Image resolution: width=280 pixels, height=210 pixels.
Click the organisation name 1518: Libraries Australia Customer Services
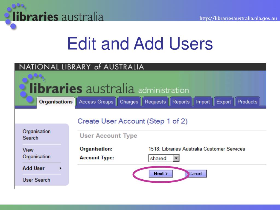197,149
